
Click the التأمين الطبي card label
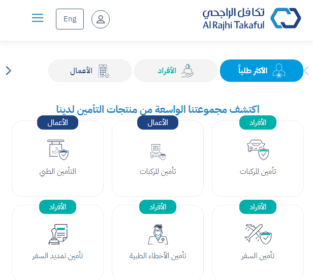pyautogui.click(x=58, y=172)
